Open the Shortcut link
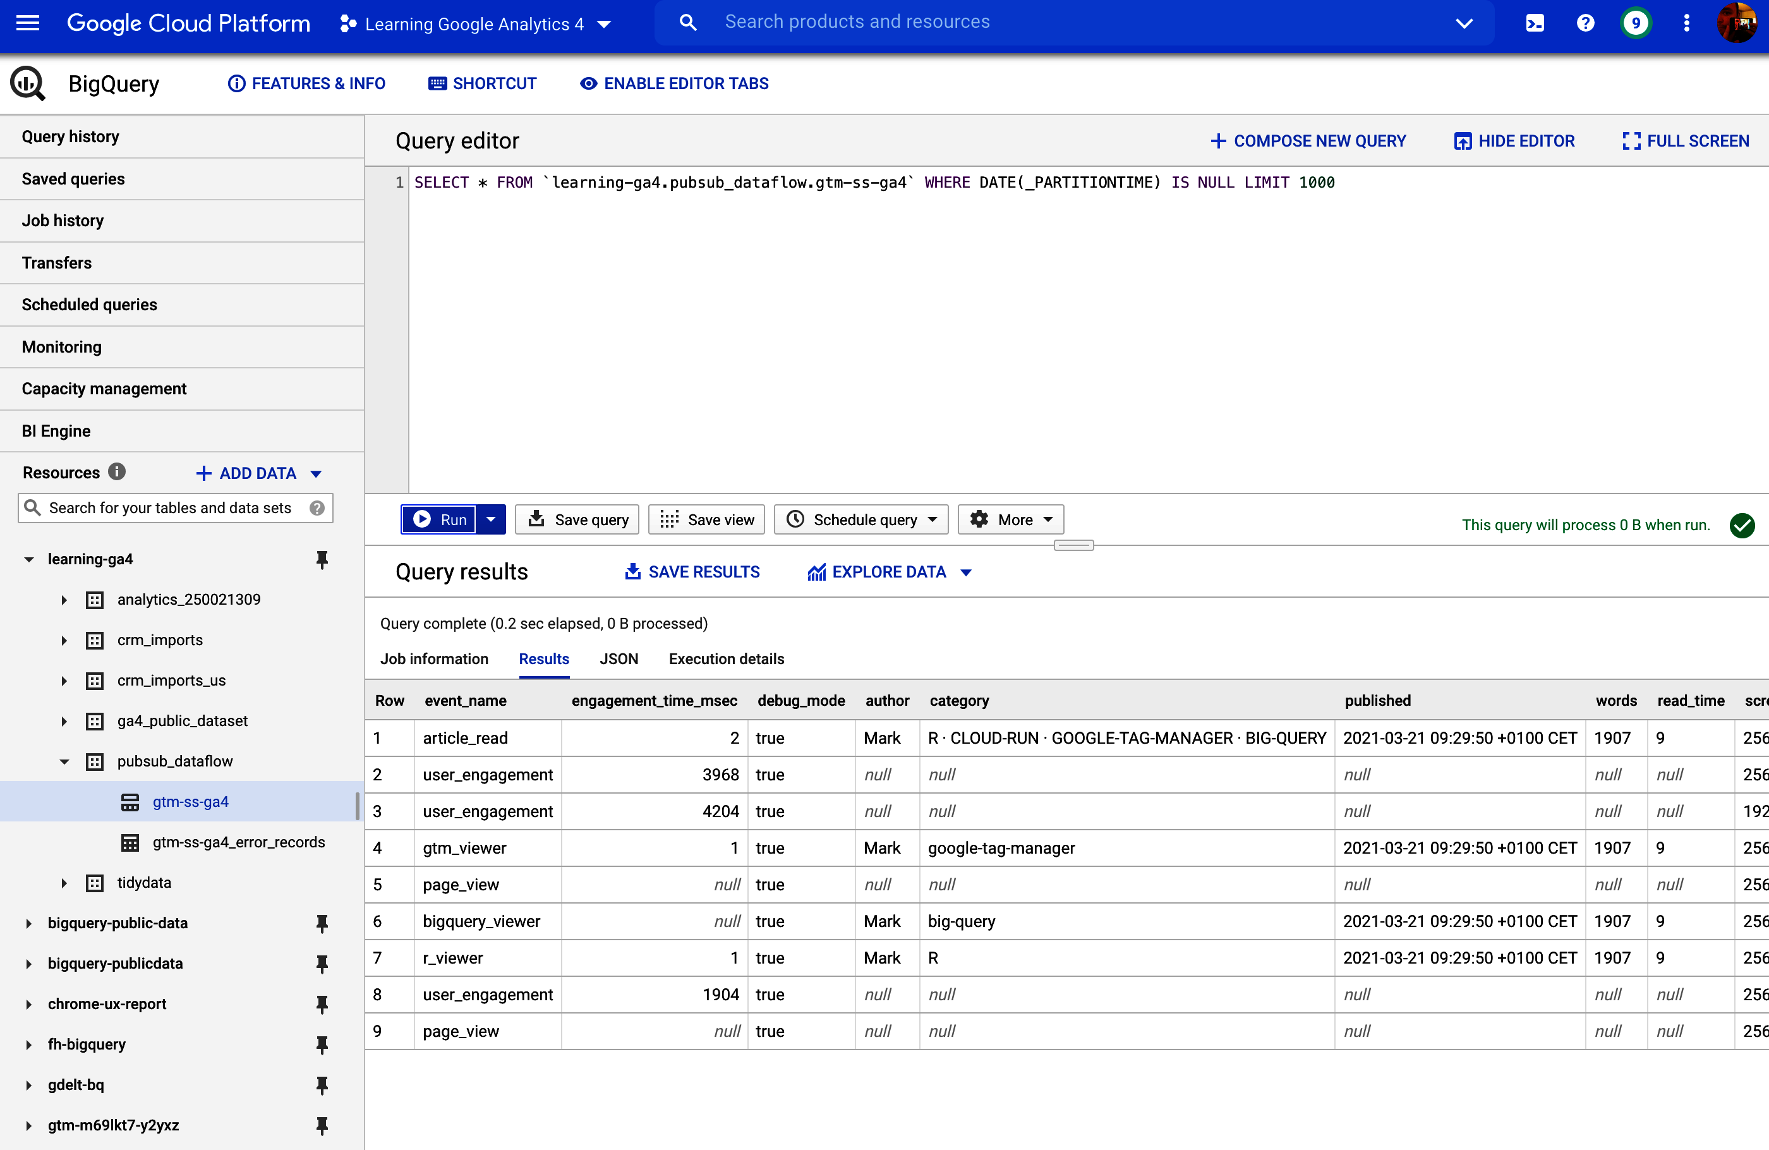Image resolution: width=1769 pixels, height=1150 pixels. [483, 83]
